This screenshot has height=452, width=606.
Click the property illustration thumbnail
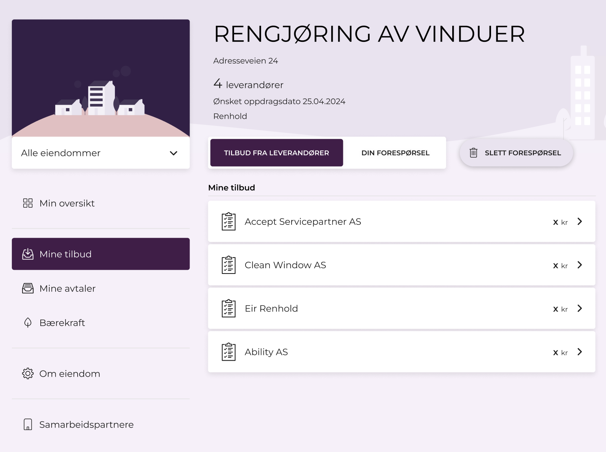click(x=101, y=78)
